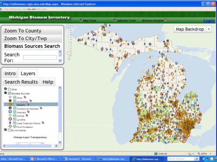Open the Search Results tab

[21, 82]
